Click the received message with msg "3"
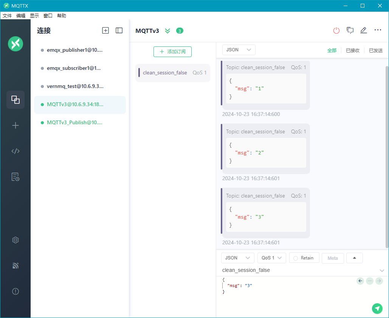This screenshot has height=318, width=389. 266,213
